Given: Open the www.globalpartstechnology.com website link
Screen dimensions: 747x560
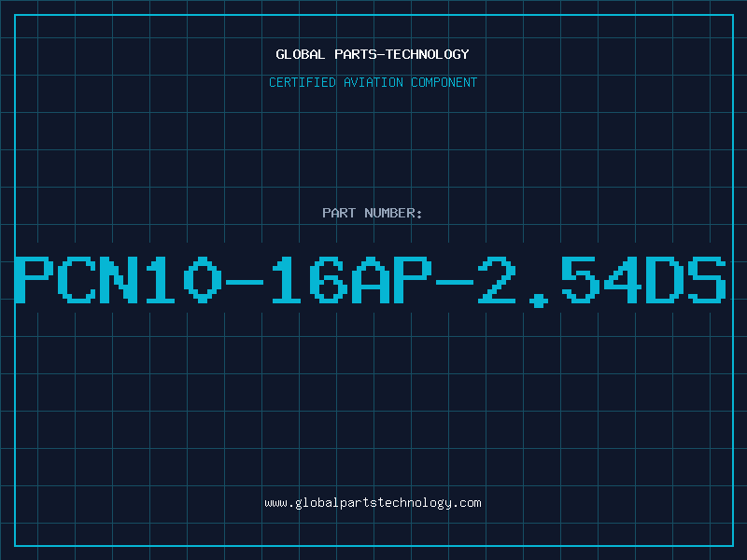Looking at the screenshot, I should pos(373,503).
